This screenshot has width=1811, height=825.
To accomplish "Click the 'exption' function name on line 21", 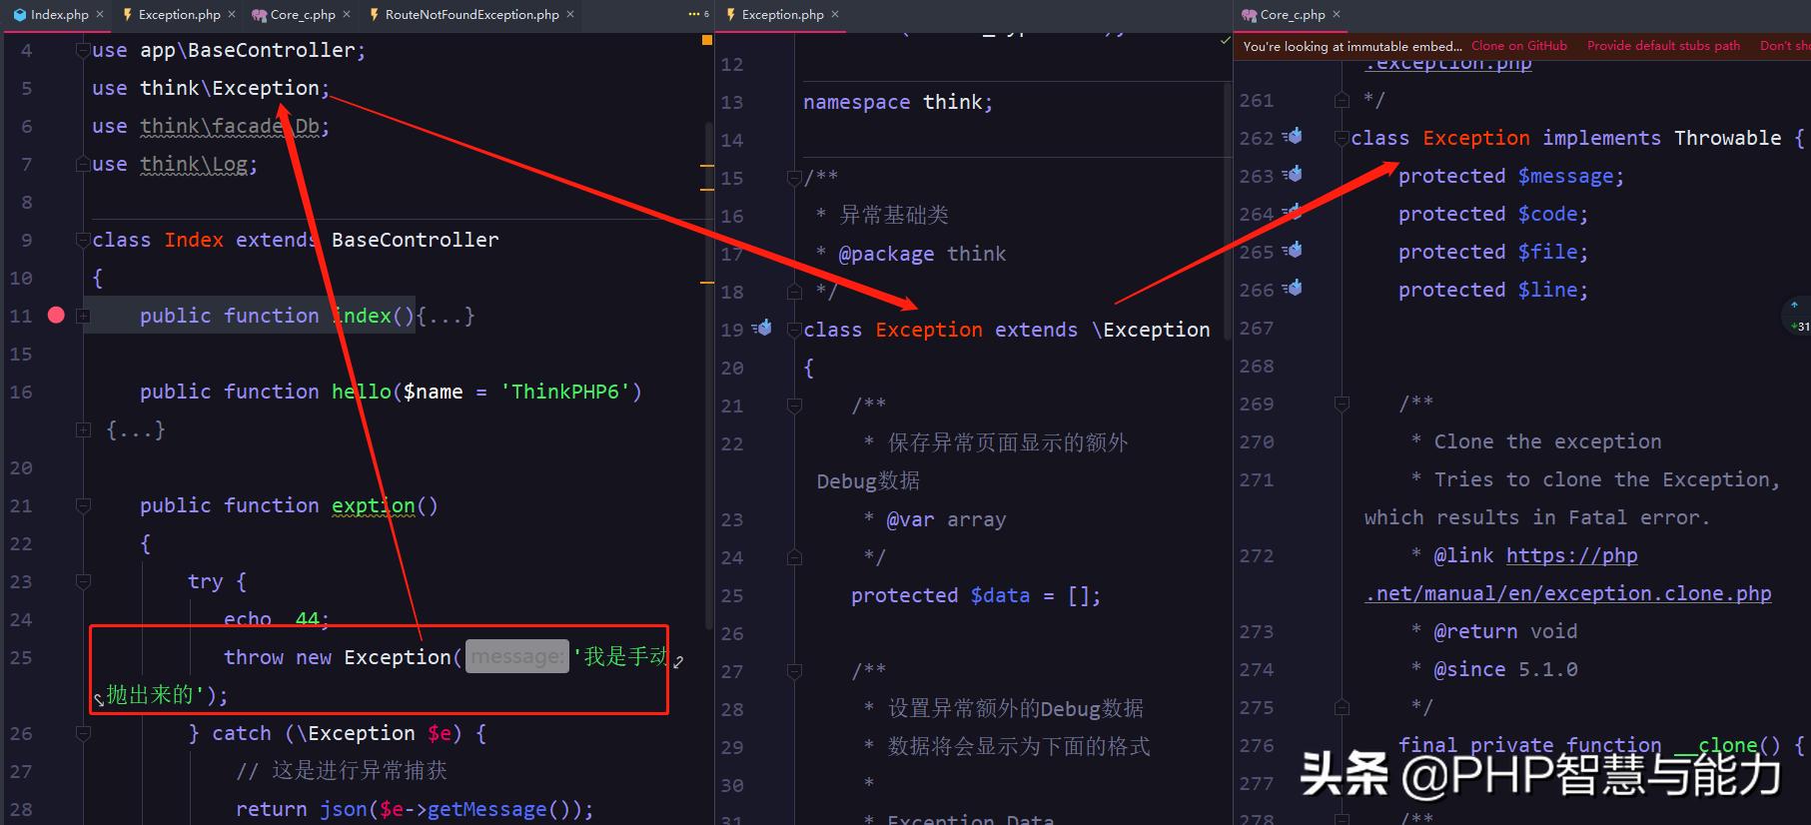I will [x=373, y=505].
